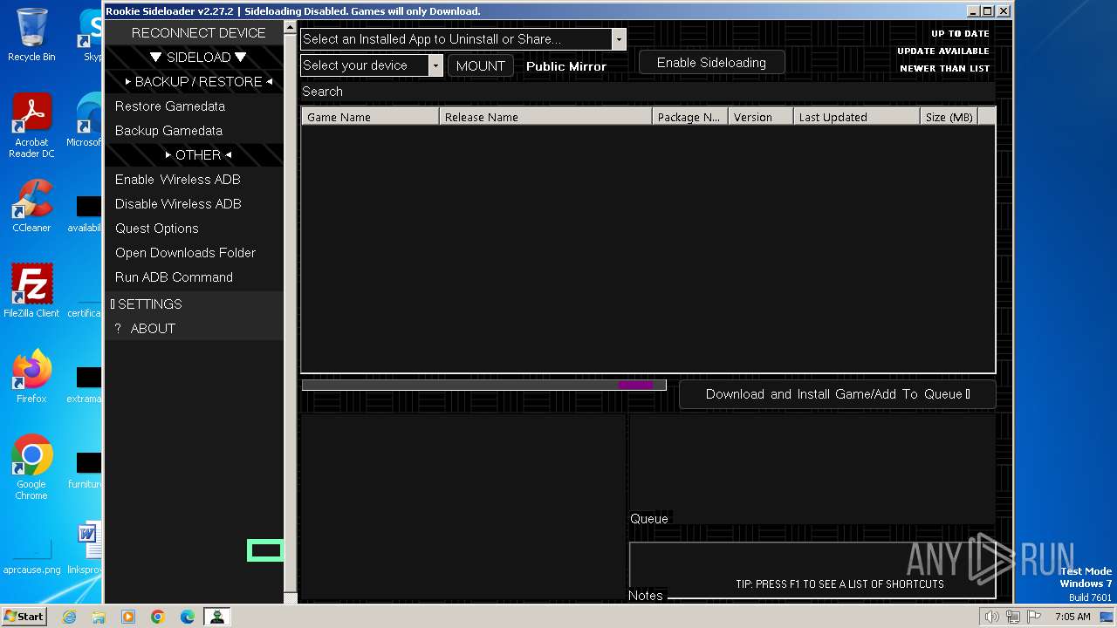
Task: Maximize the Rookie Sideloader window
Action: click(x=987, y=11)
